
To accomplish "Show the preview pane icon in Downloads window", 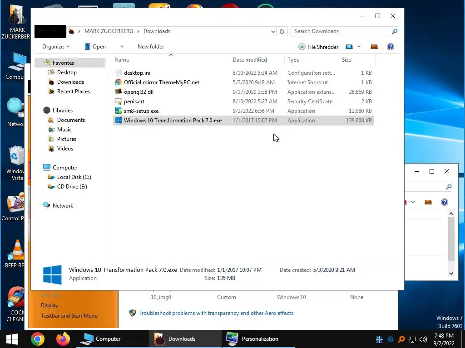I will 374,47.
